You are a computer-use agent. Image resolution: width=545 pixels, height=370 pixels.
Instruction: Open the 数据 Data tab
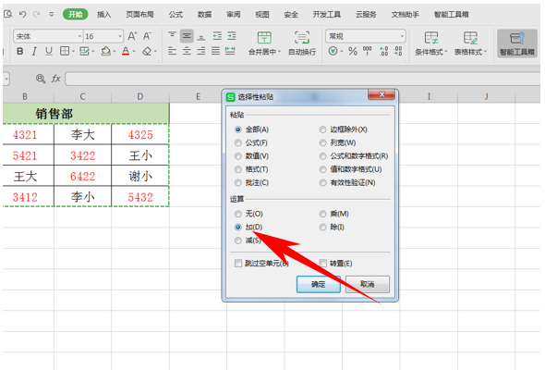(x=205, y=14)
